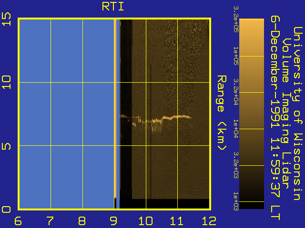
Task: Click the thin vertical black dropout line
Action: [x=151, y=132]
